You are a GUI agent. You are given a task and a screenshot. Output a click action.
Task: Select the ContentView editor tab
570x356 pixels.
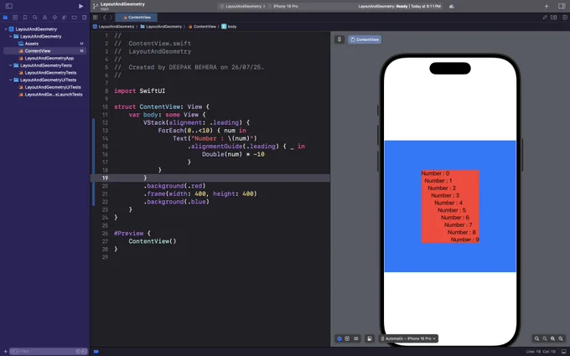[x=137, y=18]
